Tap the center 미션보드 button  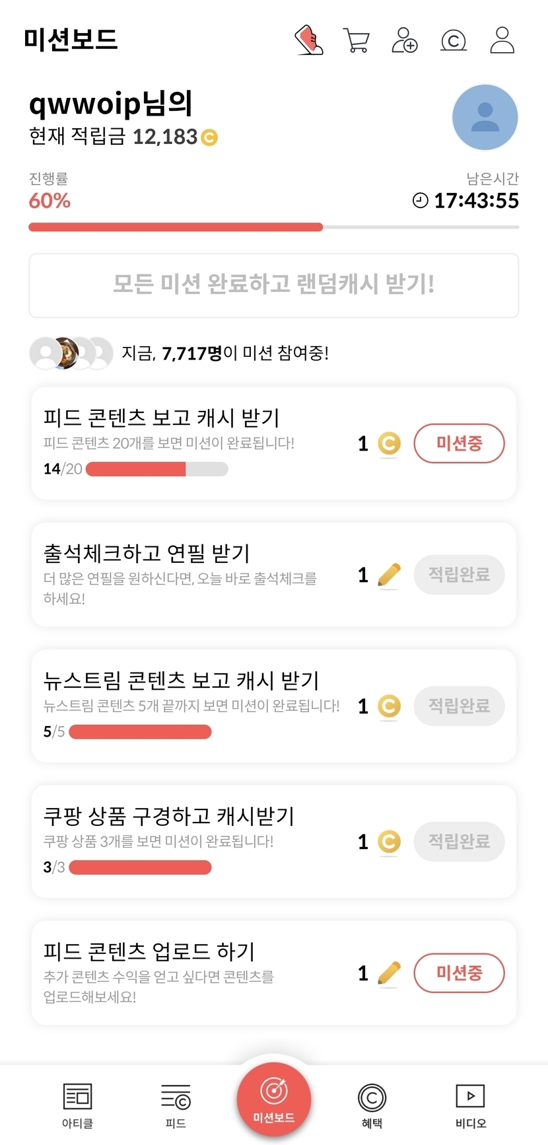click(x=274, y=1098)
